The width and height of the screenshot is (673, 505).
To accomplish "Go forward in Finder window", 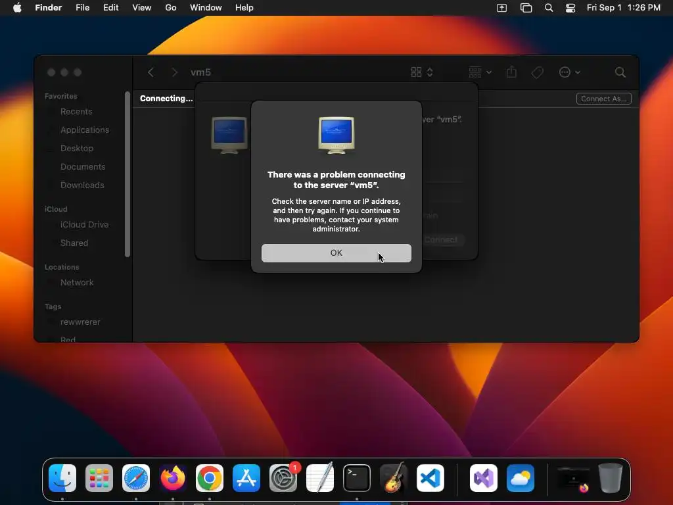I will (x=174, y=72).
